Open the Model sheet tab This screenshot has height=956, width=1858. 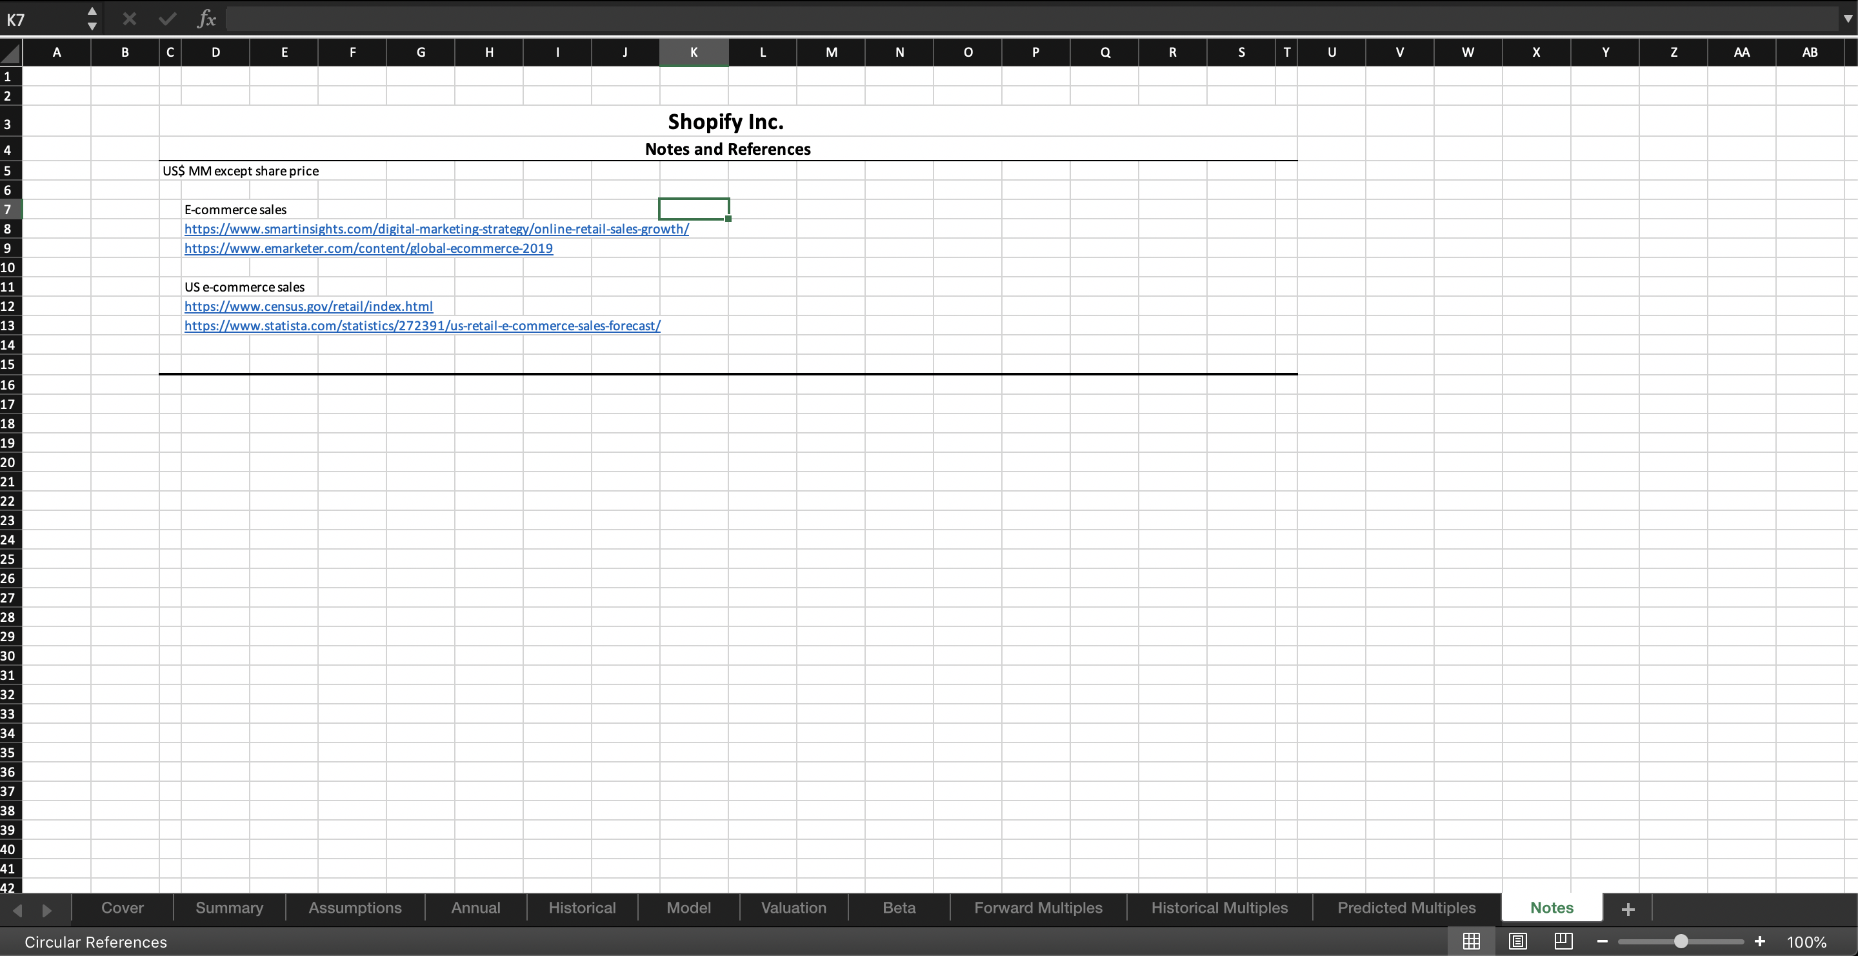pos(688,908)
